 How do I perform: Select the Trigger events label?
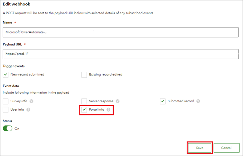coord(14,66)
